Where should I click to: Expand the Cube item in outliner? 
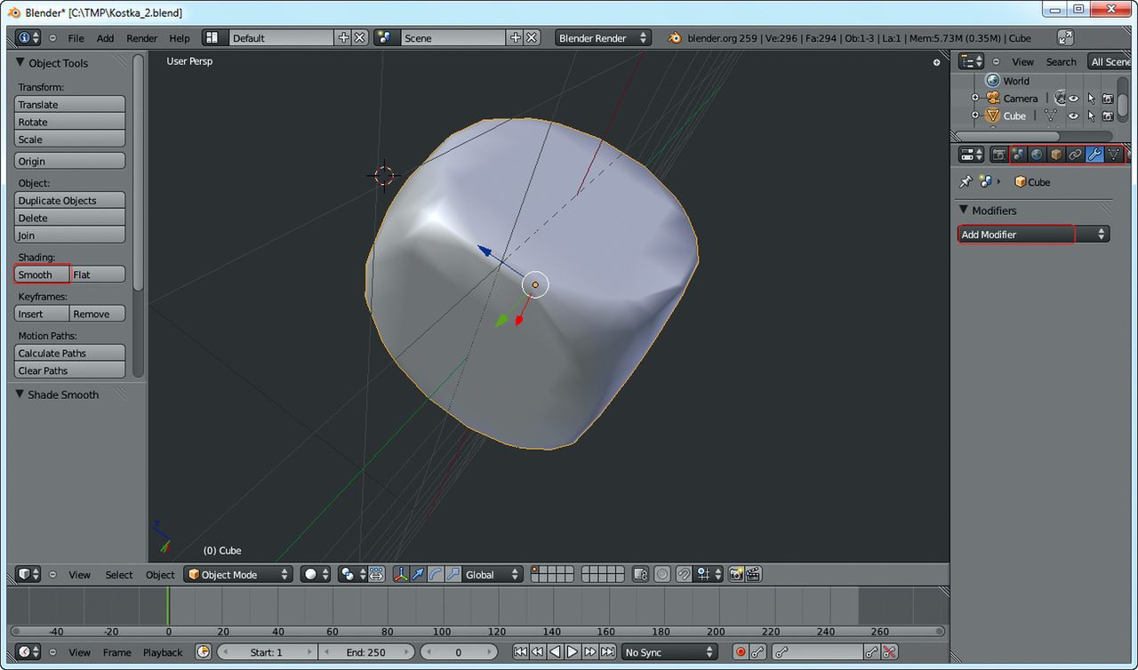(975, 116)
